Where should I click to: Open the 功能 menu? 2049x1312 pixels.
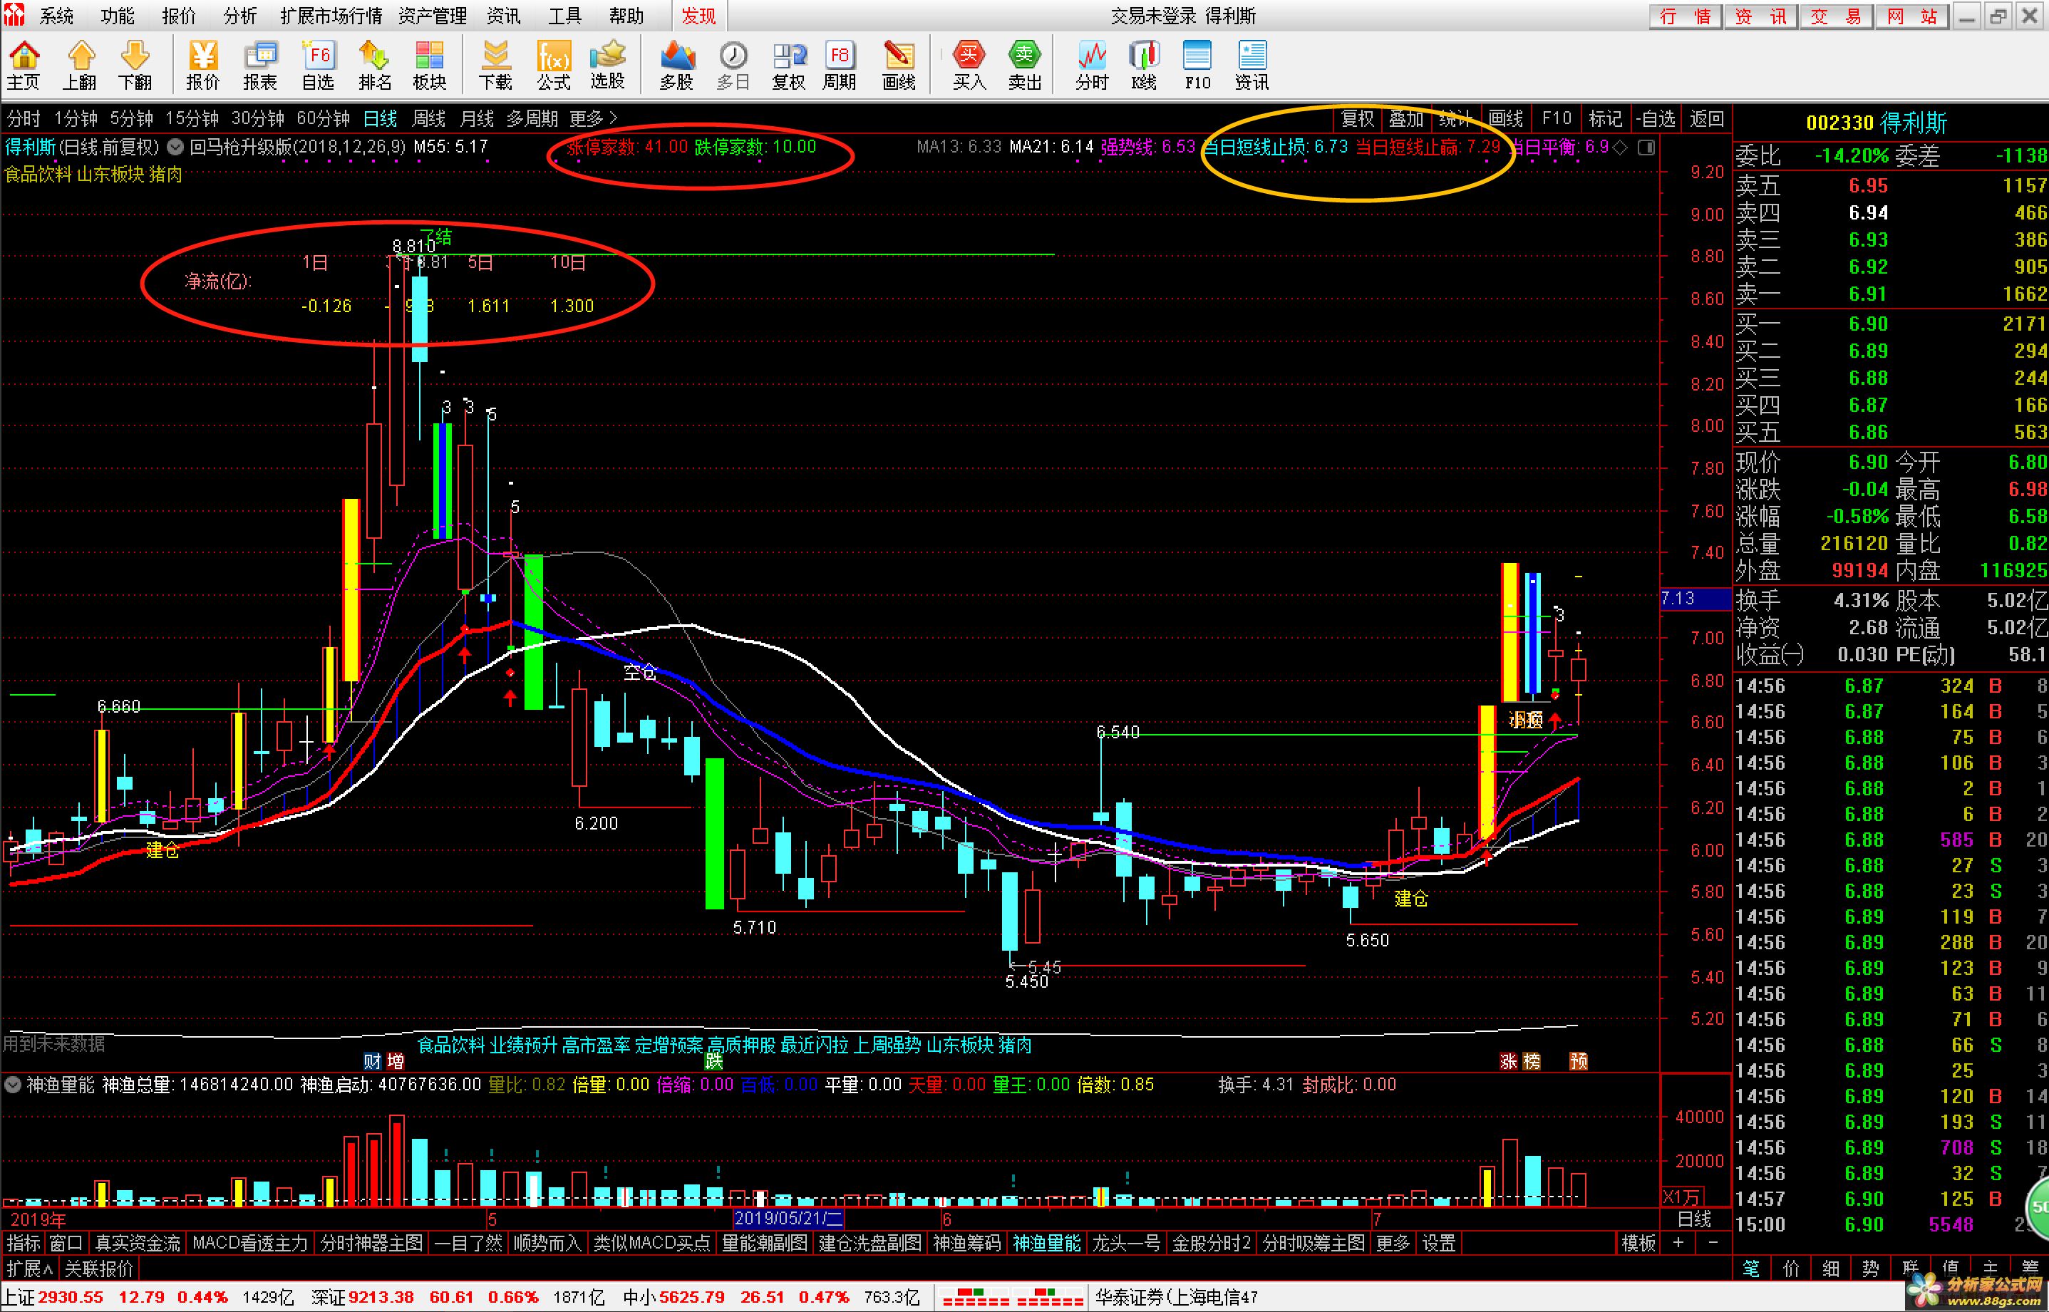click(x=117, y=16)
